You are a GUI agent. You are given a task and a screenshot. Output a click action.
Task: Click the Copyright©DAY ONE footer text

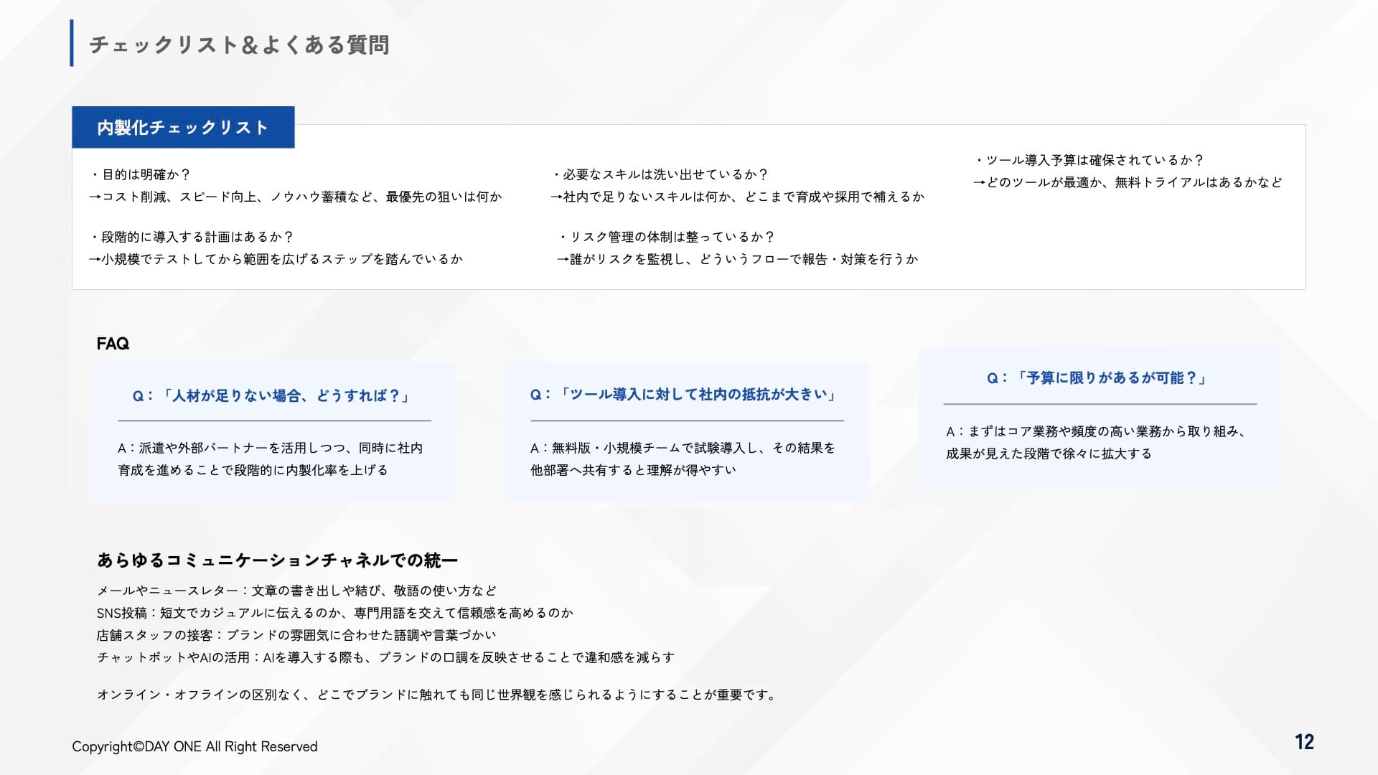click(x=194, y=746)
